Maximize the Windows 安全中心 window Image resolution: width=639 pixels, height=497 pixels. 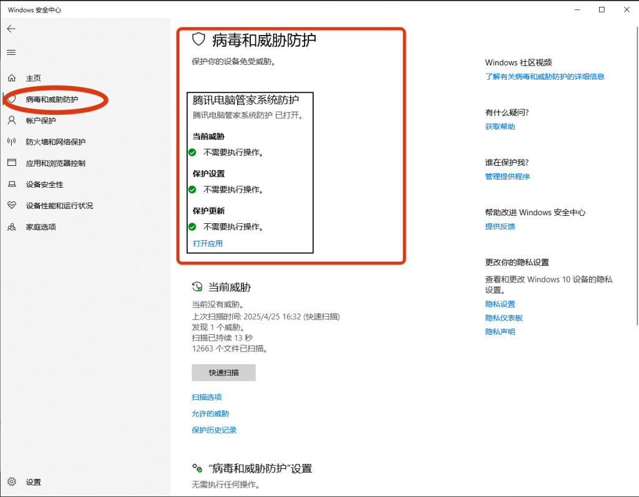(602, 9)
